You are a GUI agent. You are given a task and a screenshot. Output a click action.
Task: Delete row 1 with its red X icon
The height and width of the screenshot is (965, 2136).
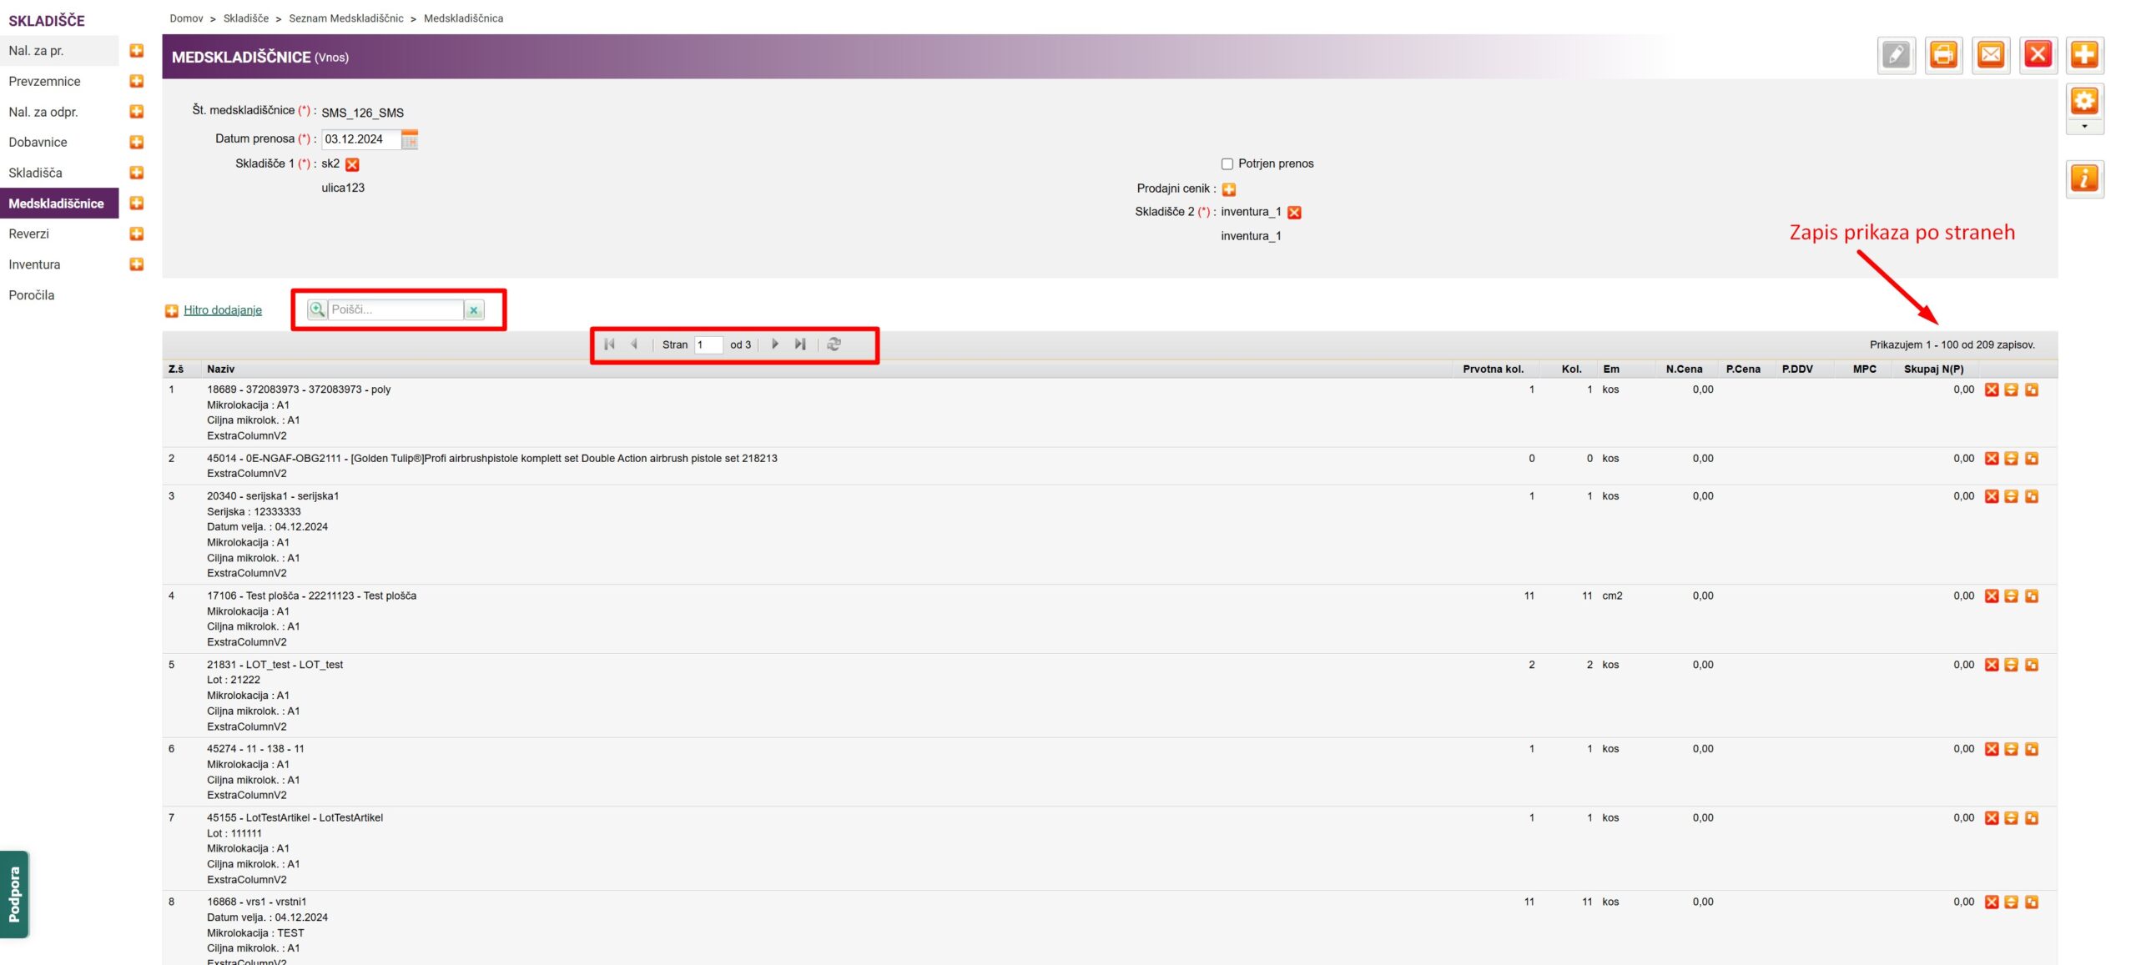tap(1992, 390)
